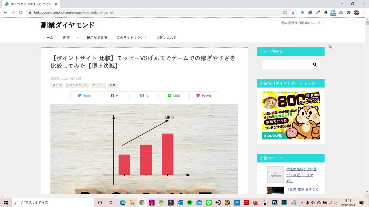
Task: Share the article on Facebook
Action: 114,95
